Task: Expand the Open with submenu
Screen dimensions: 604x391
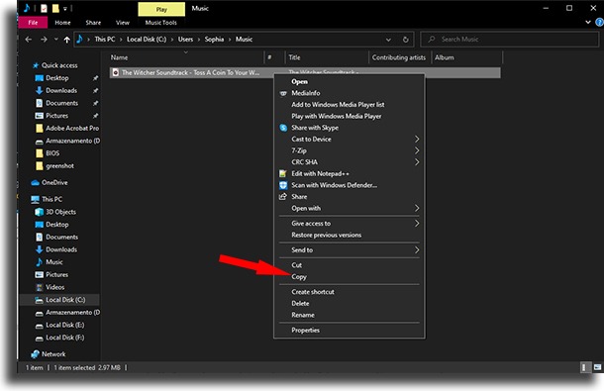Action: click(349, 209)
